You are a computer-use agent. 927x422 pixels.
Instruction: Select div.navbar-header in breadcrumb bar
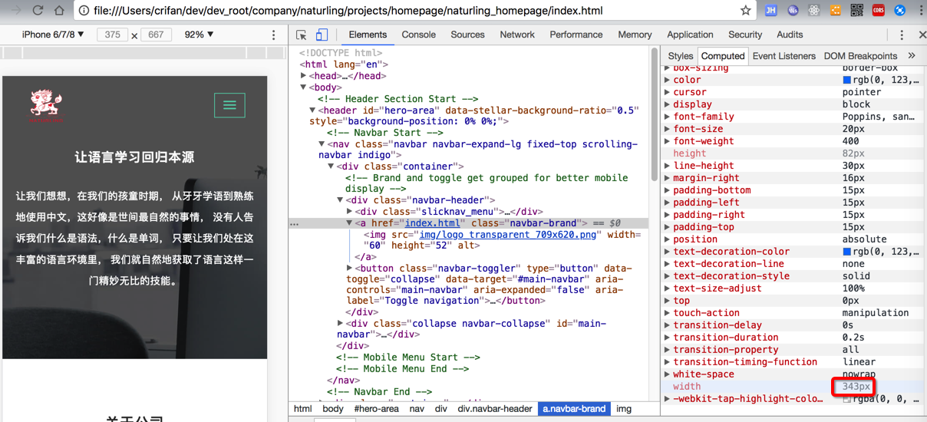click(494, 409)
